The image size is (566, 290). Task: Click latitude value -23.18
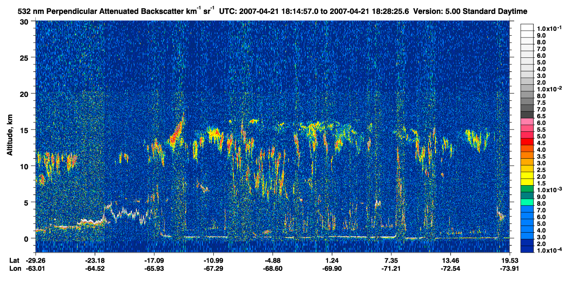tap(94, 260)
